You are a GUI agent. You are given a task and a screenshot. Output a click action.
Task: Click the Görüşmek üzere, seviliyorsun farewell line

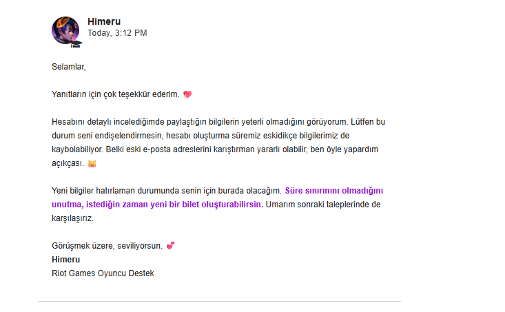tap(107, 246)
